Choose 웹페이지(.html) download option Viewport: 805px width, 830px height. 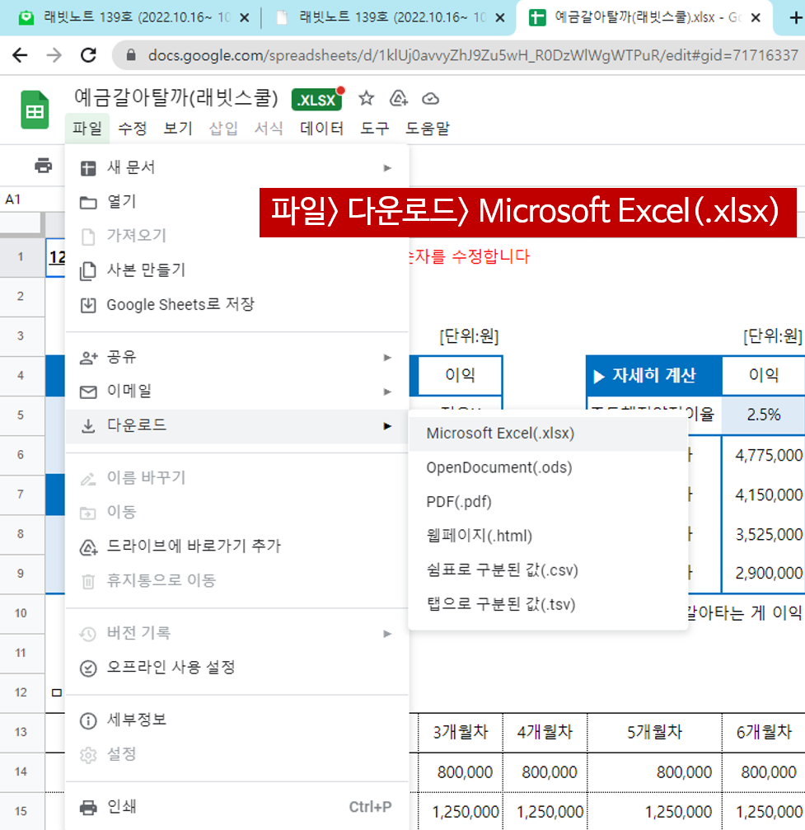pos(548,537)
